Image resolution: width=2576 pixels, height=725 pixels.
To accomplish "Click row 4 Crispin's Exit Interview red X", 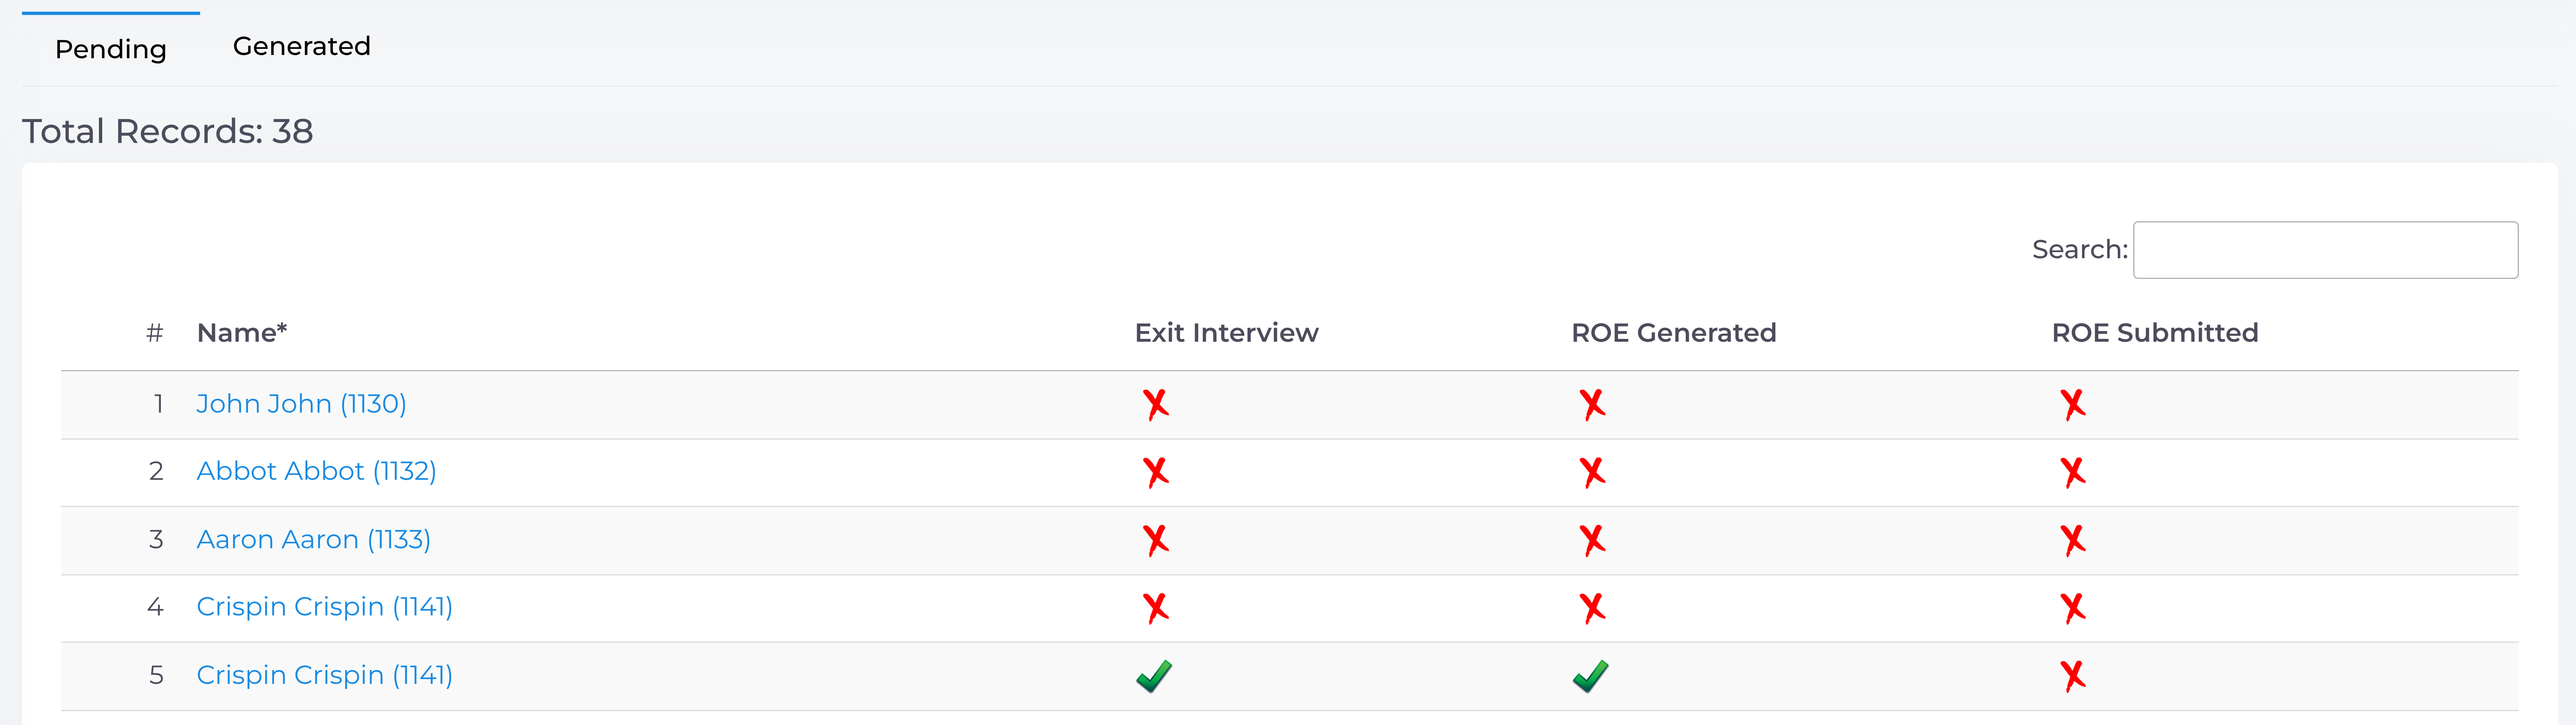I will pyautogui.click(x=1155, y=607).
